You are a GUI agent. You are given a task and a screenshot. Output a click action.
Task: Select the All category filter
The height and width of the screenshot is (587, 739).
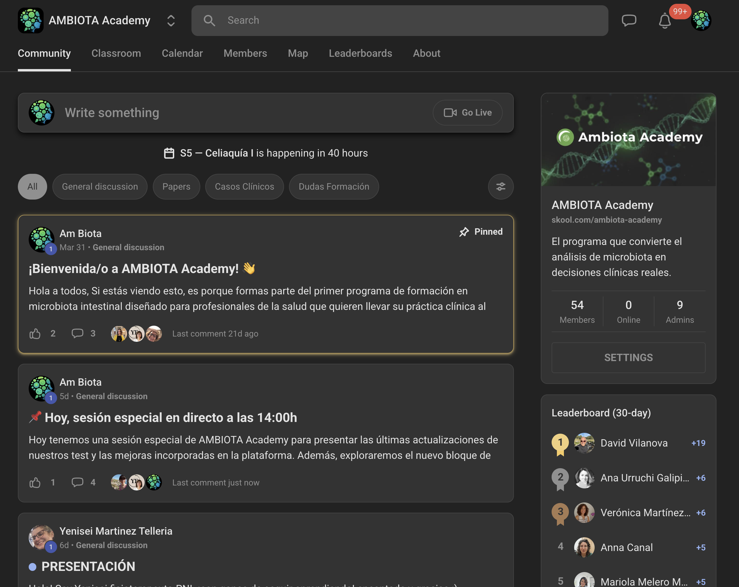pos(32,187)
